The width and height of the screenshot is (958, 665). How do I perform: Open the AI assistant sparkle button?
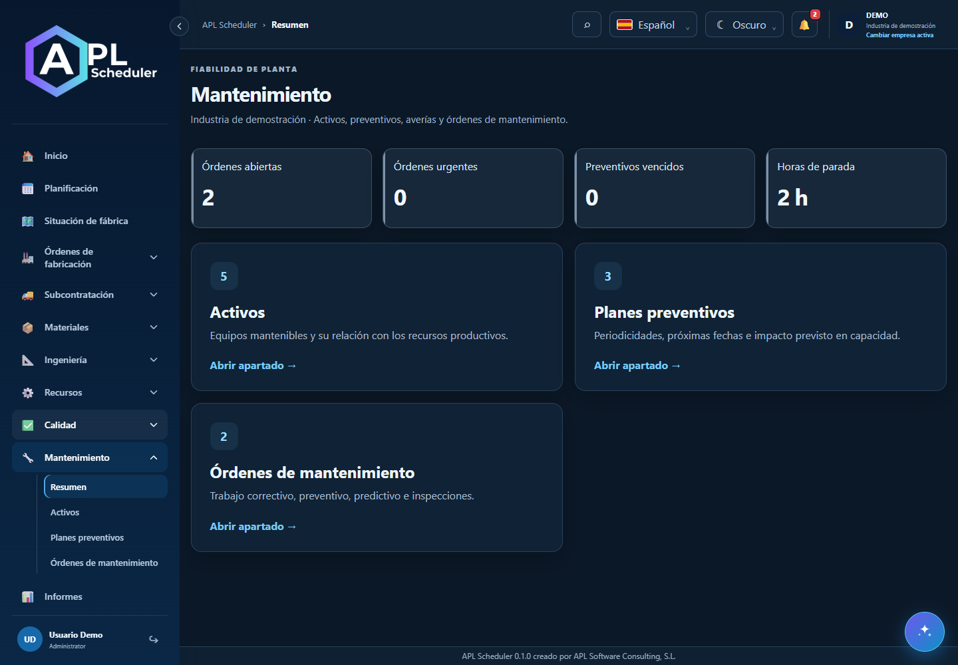coord(925,632)
